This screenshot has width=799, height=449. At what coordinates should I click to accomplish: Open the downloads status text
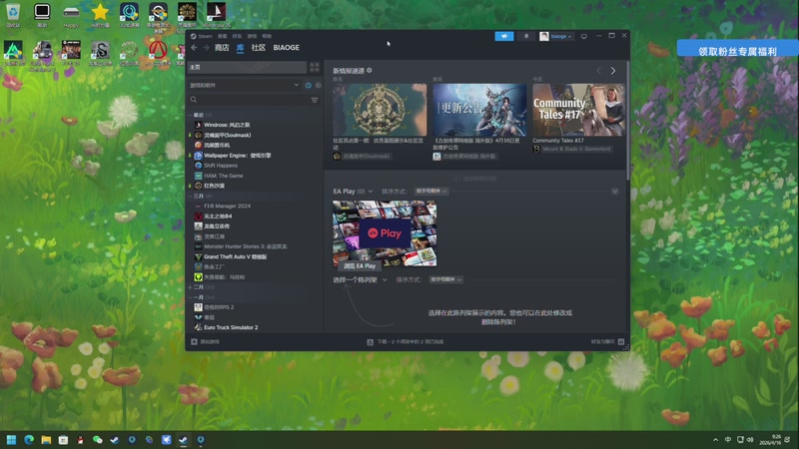click(410, 342)
